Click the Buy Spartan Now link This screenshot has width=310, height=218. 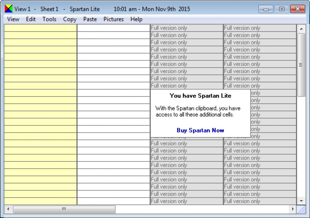pyautogui.click(x=200, y=130)
